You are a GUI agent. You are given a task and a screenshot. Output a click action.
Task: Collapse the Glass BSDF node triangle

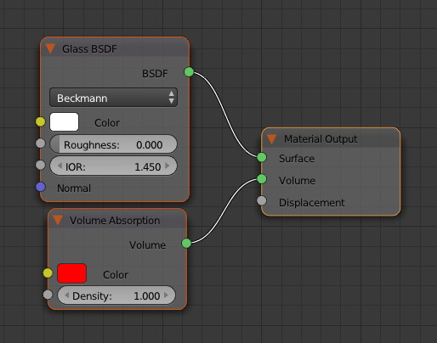50,48
